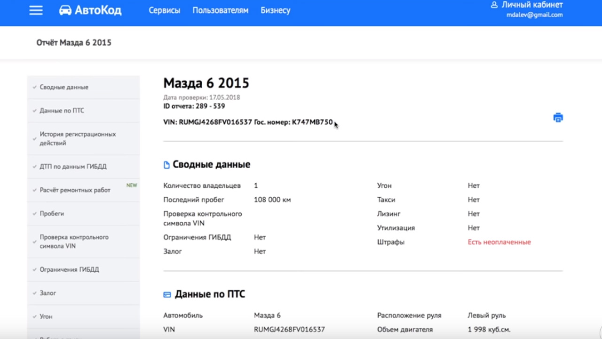Click the Данные по ПТС card icon

pyautogui.click(x=167, y=295)
